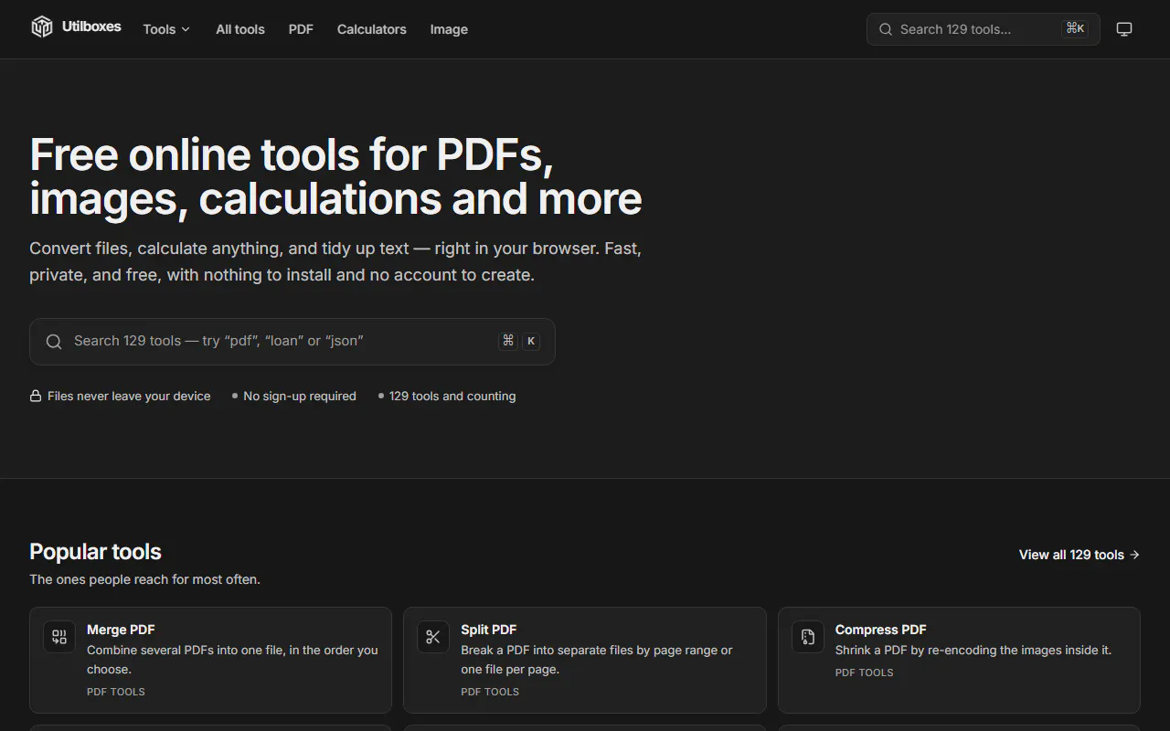Viewport: 1170px width, 731px height.
Task: Click the K key badge in hero search
Action: pyautogui.click(x=531, y=341)
